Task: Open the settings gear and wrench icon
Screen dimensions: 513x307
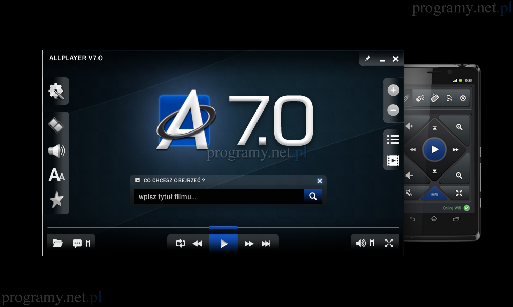Action: (56, 92)
